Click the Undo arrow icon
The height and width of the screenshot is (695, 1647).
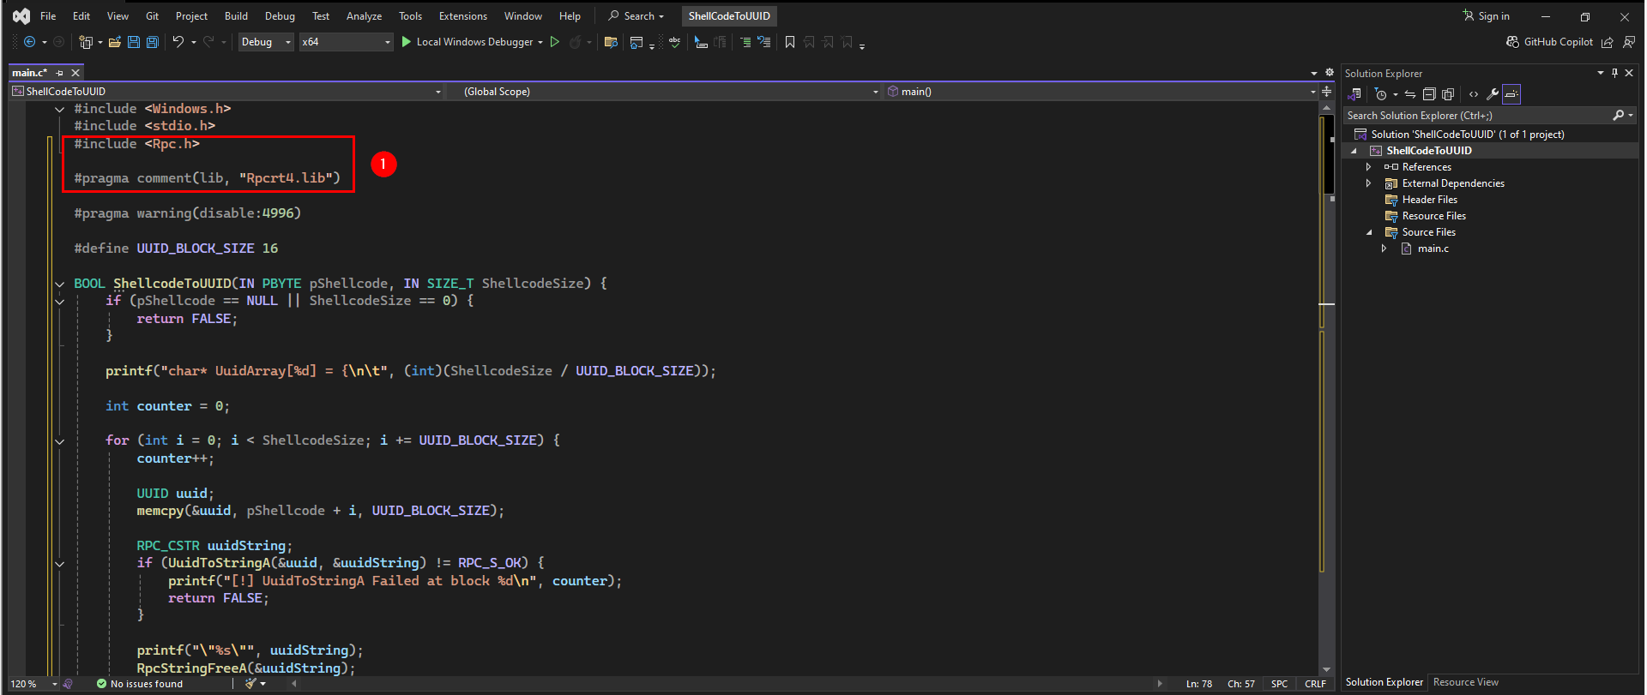pos(178,42)
